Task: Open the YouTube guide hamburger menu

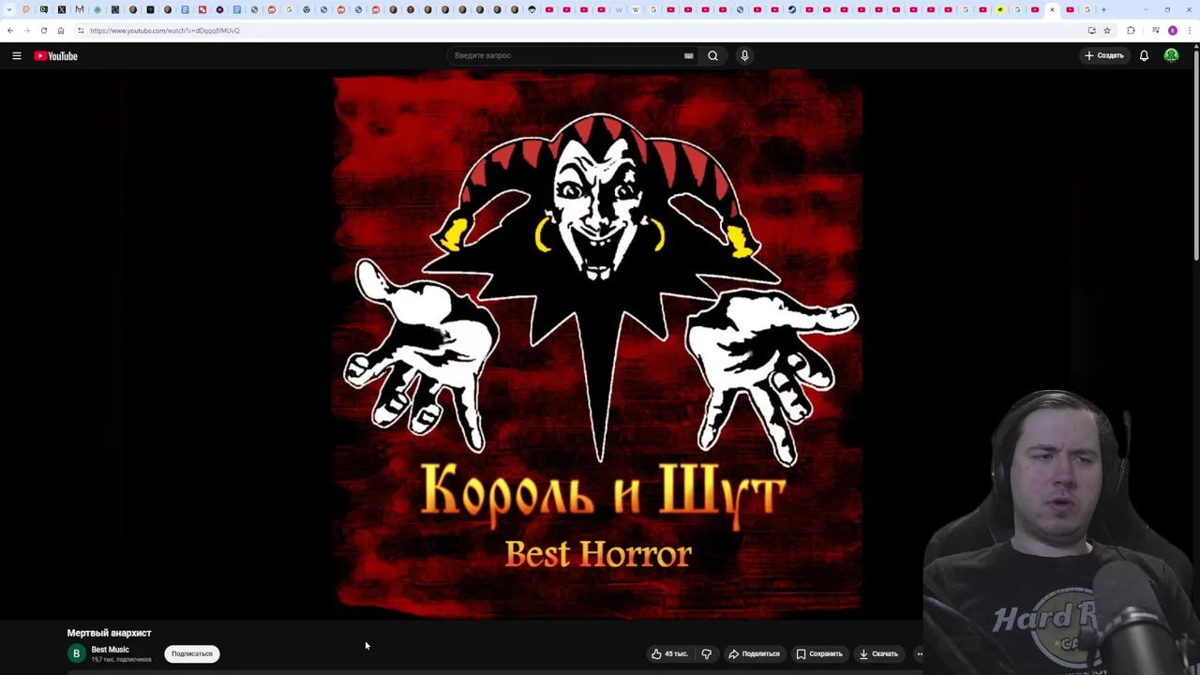Action: point(16,56)
